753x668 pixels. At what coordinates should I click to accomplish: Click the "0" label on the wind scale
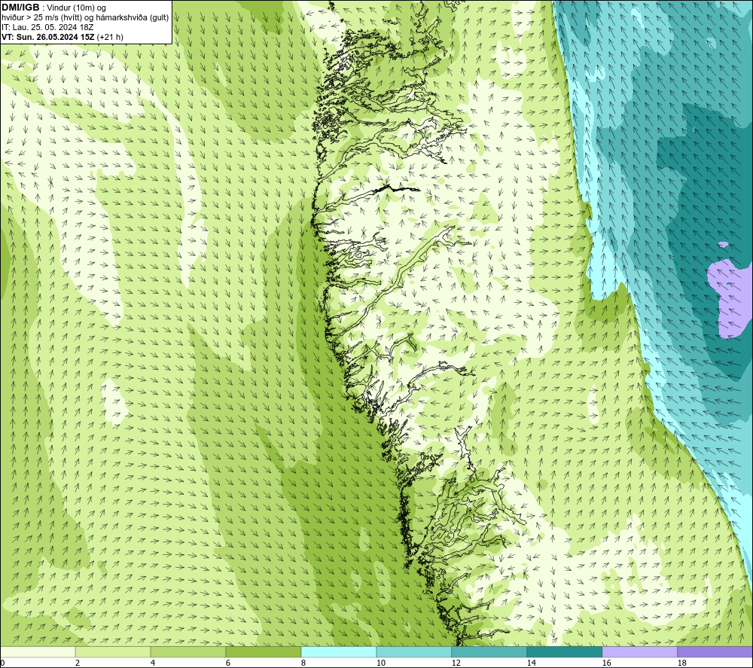2,663
